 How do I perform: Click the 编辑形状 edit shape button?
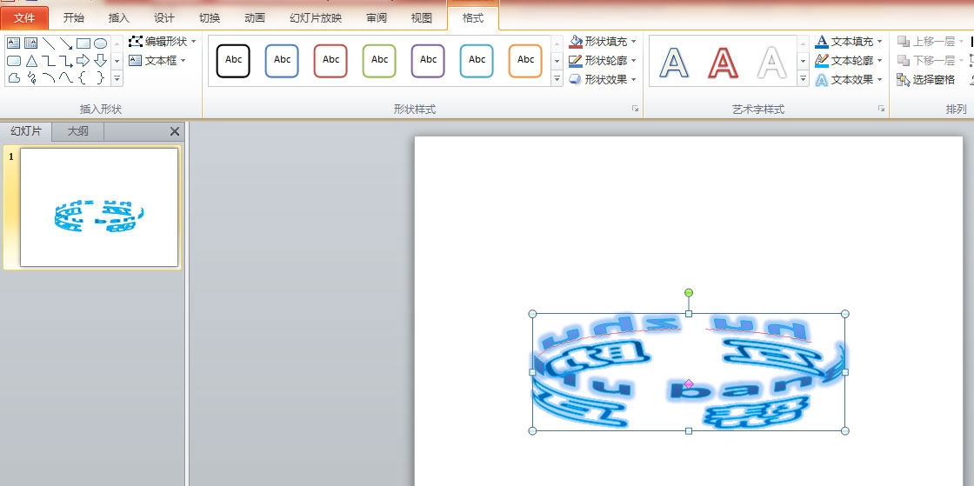pyautogui.click(x=163, y=42)
